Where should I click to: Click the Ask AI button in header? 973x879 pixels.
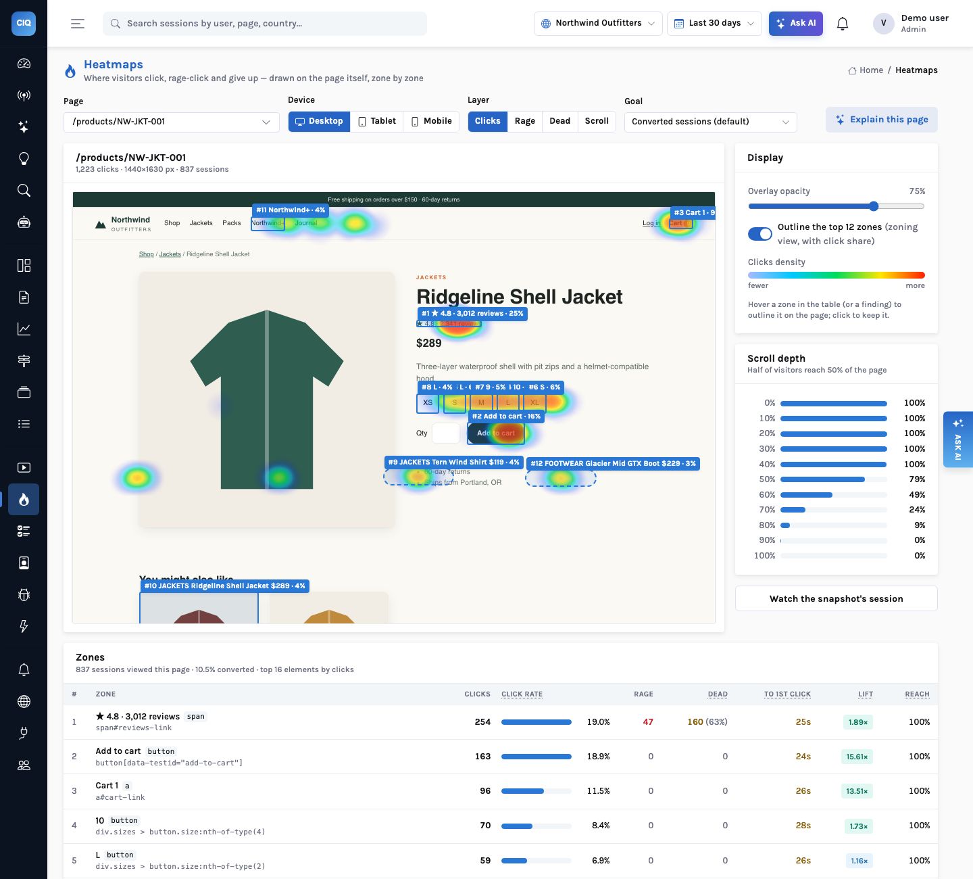[x=796, y=23]
